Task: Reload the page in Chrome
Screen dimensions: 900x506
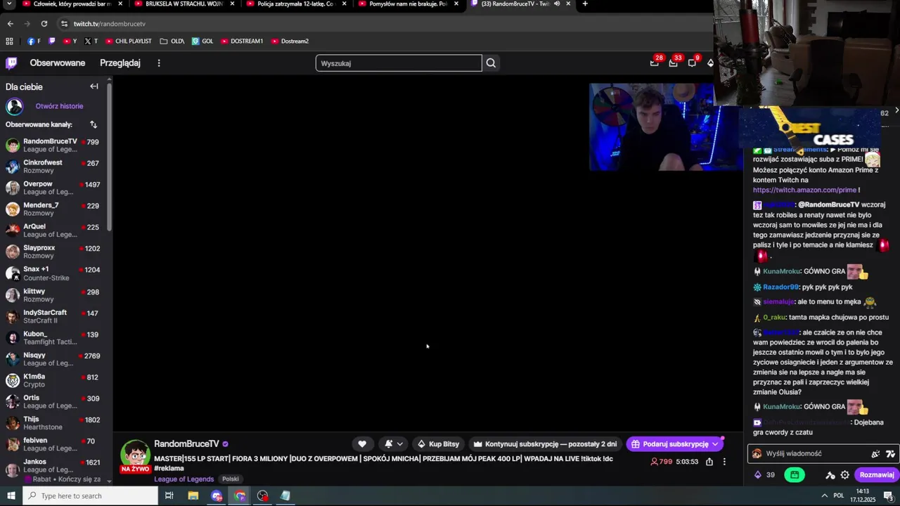Action: pos(44,24)
